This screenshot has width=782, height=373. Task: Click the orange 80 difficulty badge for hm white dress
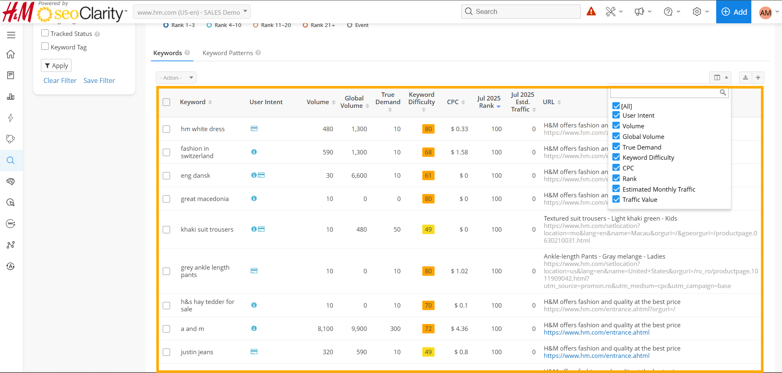(x=428, y=129)
